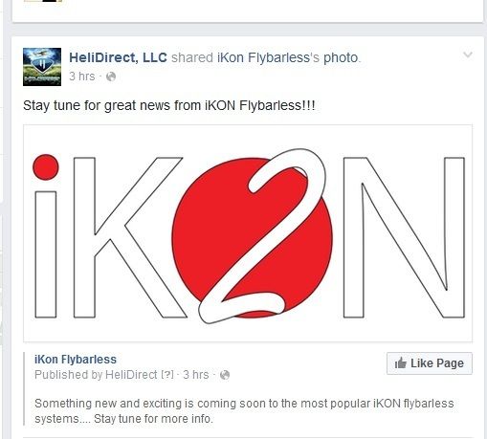Click the globe privacy icon beside top timestamp
Screen dimensions: 487x439
coord(111,77)
